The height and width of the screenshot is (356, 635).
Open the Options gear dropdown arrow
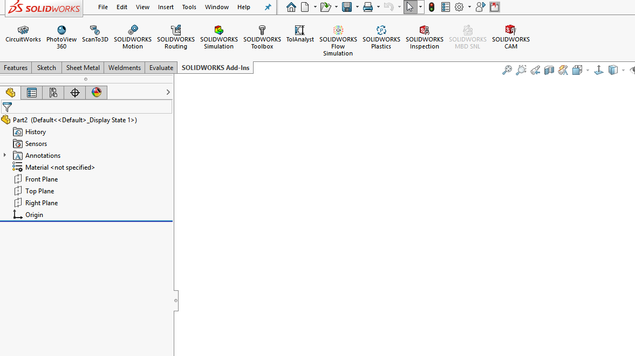pyautogui.click(x=469, y=7)
